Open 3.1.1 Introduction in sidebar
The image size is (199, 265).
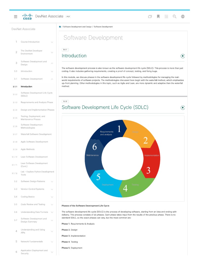(26, 86)
